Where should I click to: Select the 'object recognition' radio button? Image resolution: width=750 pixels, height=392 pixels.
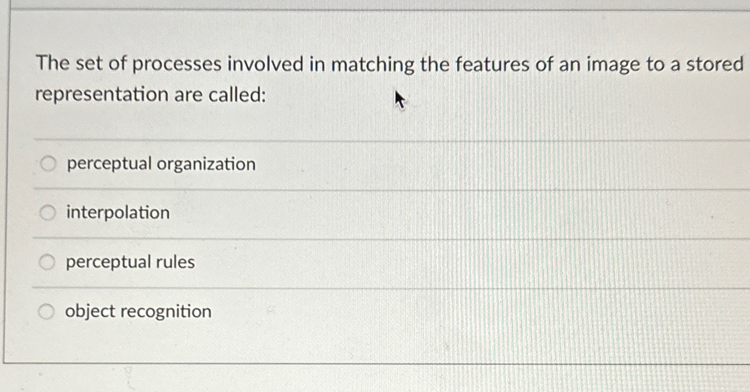48,311
